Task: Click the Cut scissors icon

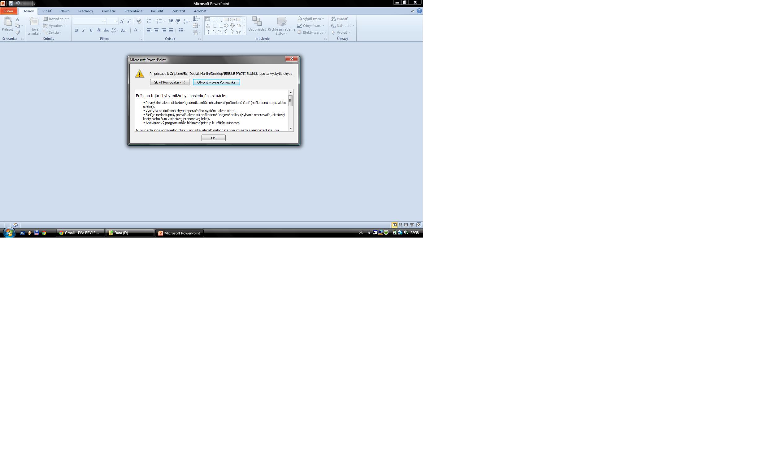Action: tap(18, 19)
